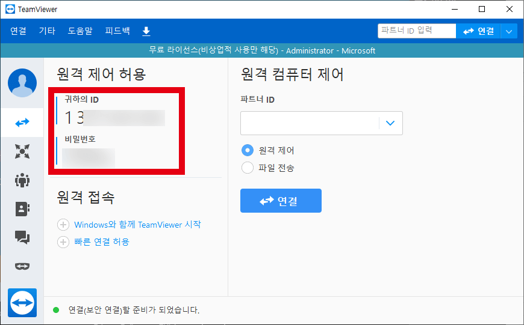The width and height of the screenshot is (524, 325).
Task: Open the '피드백' menu
Action: (x=117, y=31)
